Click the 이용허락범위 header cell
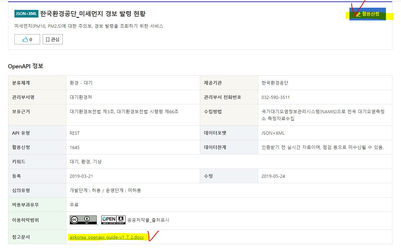 37,221
